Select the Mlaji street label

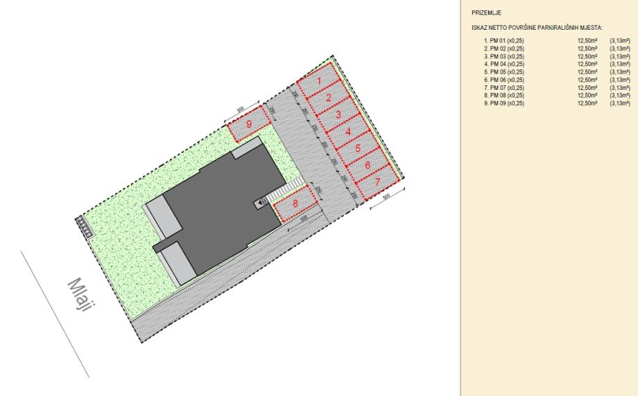click(78, 294)
